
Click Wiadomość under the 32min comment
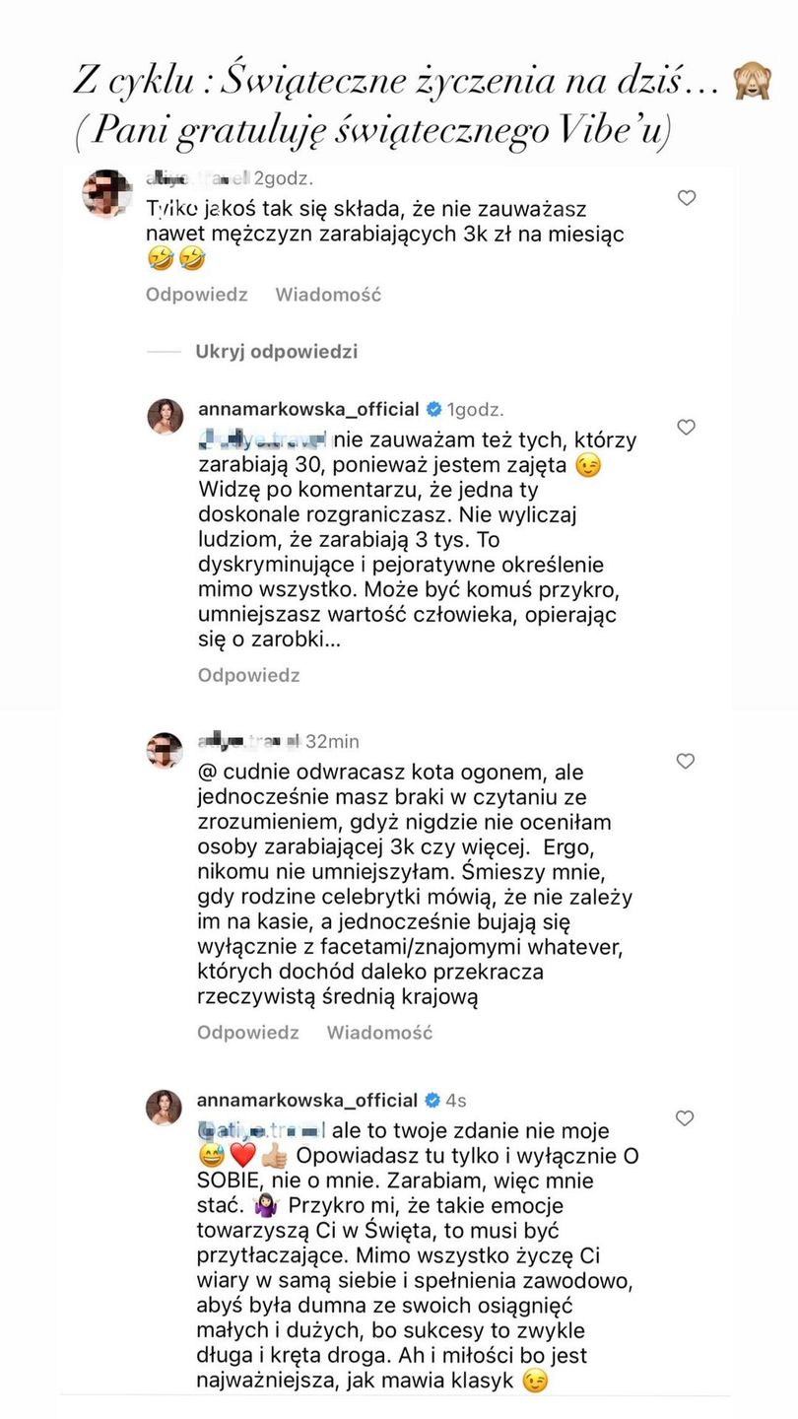(379, 1033)
